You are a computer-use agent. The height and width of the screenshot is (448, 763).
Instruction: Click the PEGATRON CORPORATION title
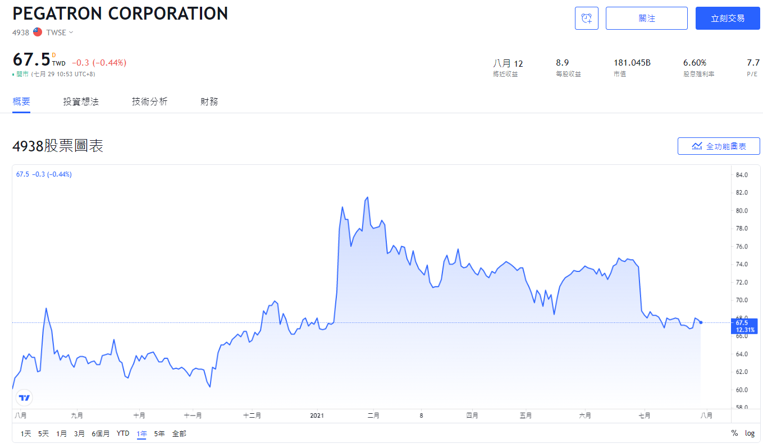(120, 13)
